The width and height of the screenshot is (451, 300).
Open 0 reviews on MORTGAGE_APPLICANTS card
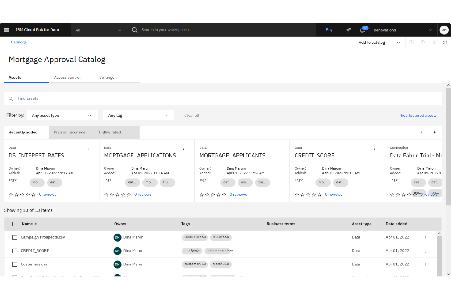(x=238, y=195)
